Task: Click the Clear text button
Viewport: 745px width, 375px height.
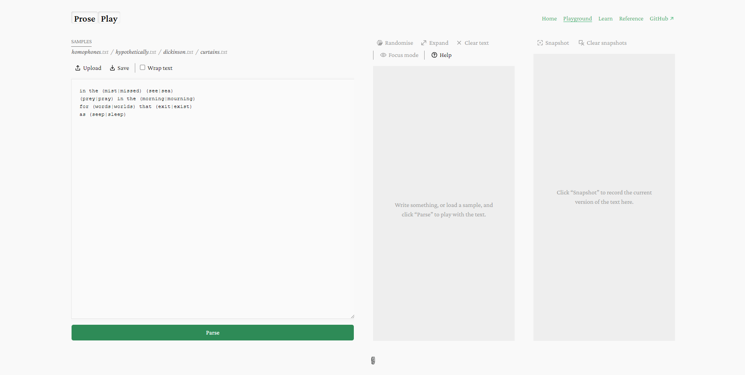Action: click(x=473, y=43)
